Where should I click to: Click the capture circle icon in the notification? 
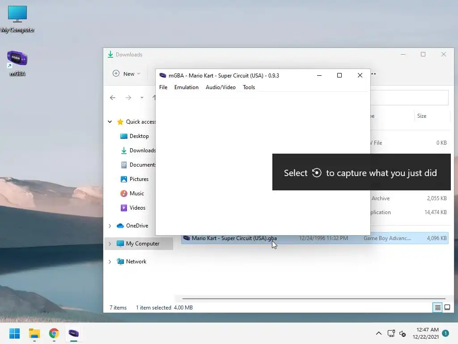click(317, 173)
